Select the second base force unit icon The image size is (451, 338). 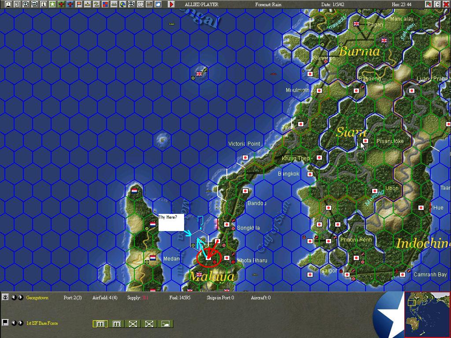[x=117, y=324]
